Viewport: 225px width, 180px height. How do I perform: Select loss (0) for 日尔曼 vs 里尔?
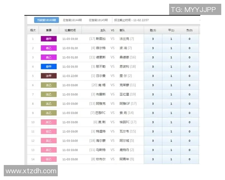point(189,76)
